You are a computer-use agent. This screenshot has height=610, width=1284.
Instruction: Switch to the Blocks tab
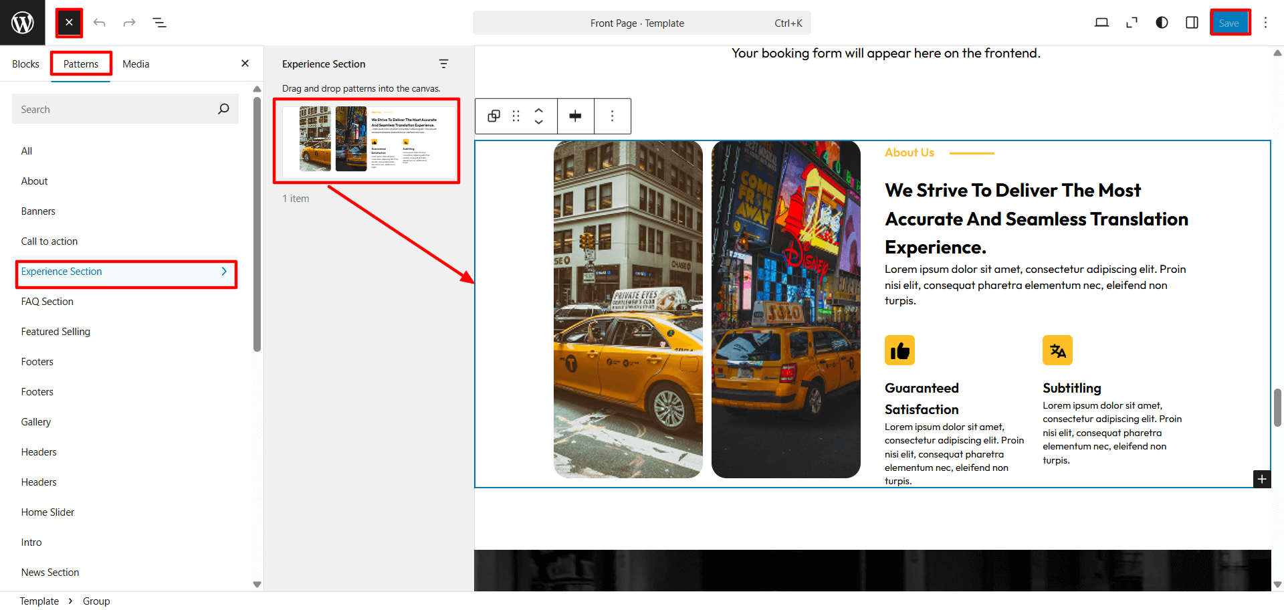[25, 64]
